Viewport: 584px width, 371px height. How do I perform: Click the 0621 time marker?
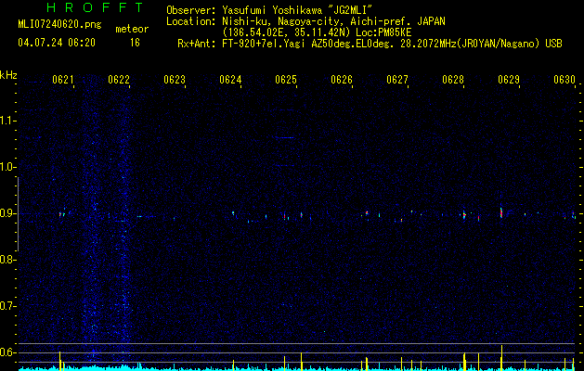[x=63, y=80]
